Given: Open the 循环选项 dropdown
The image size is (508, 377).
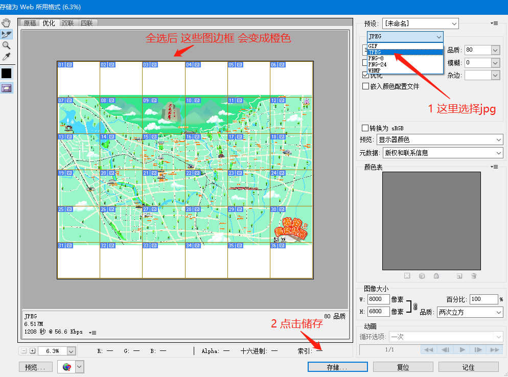Looking at the screenshot, I should click(446, 337).
